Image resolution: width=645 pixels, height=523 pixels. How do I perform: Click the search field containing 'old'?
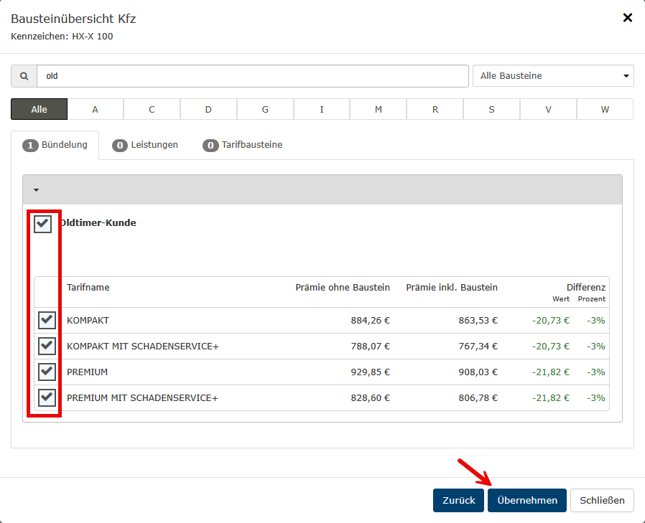click(x=253, y=76)
